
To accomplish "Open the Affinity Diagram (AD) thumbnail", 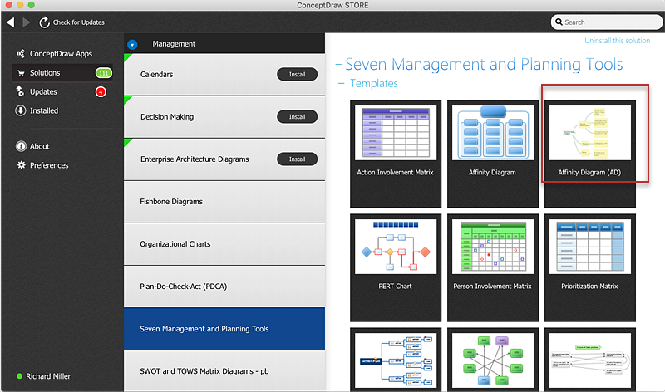I will pos(589,133).
